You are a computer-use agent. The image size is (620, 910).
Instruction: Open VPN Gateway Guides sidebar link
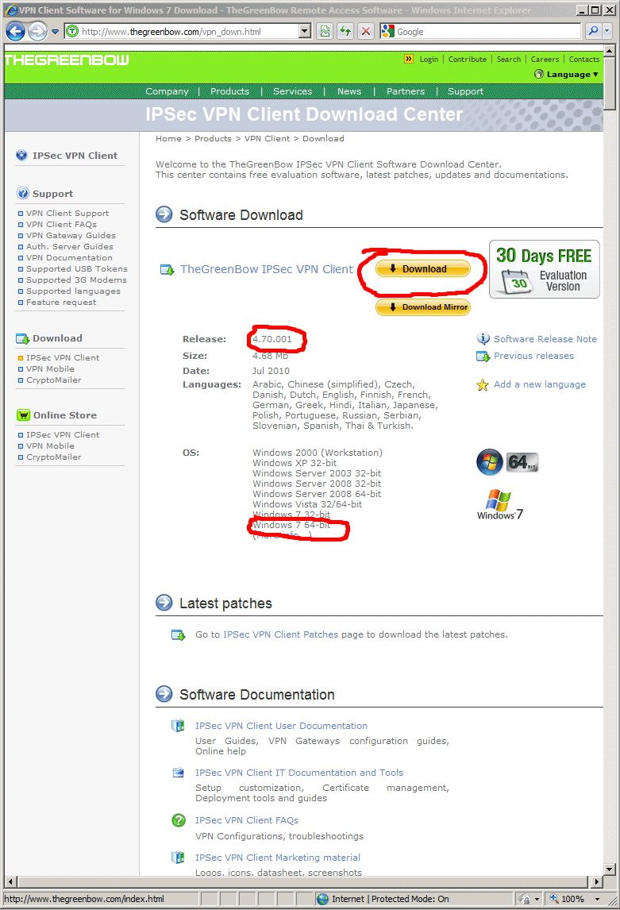[71, 235]
